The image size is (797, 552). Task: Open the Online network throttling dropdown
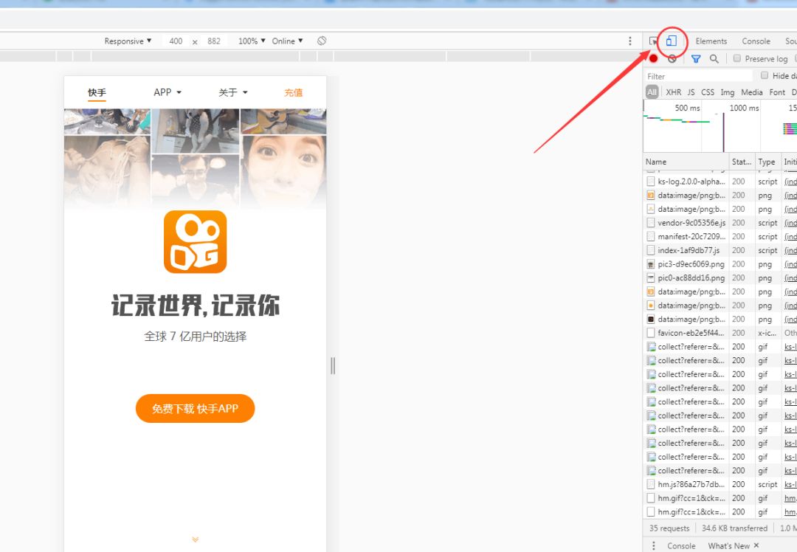(x=287, y=41)
